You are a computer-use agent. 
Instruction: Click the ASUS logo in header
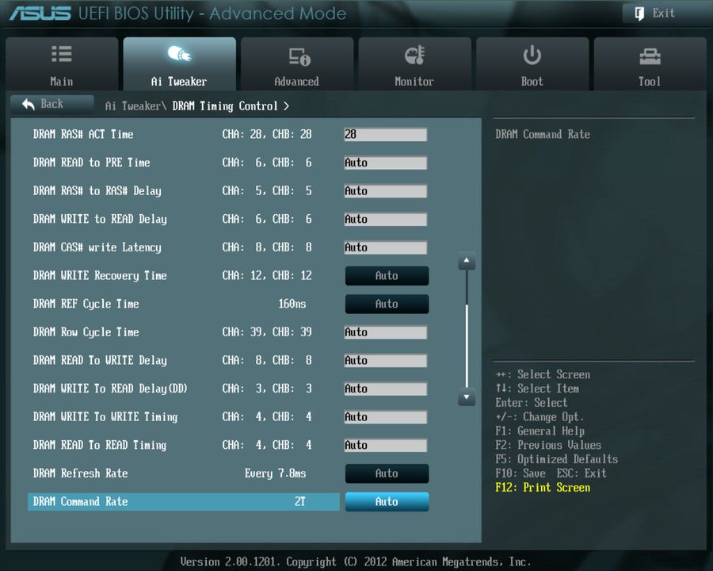pos(40,13)
